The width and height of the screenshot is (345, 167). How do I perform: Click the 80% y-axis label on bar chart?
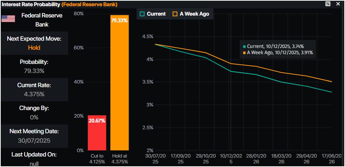click(79, 14)
